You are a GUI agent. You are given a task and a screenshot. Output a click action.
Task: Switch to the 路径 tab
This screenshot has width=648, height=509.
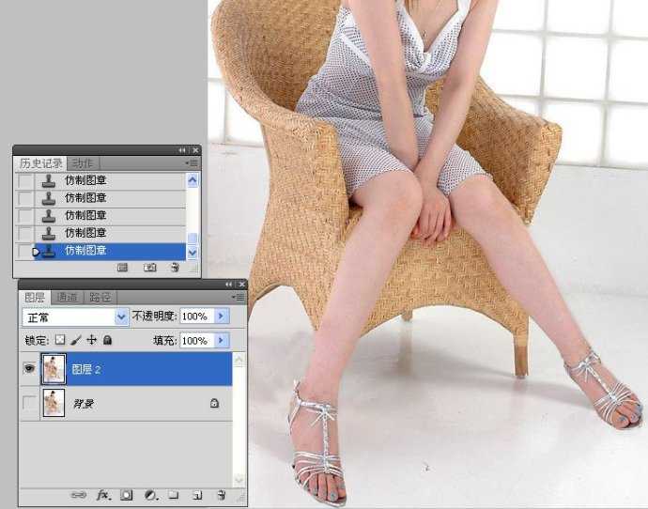pyautogui.click(x=100, y=298)
